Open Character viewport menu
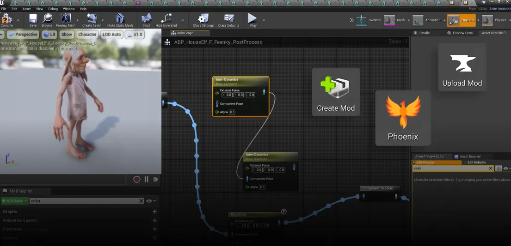Screen dimensions: 511x246 pyautogui.click(x=87, y=35)
